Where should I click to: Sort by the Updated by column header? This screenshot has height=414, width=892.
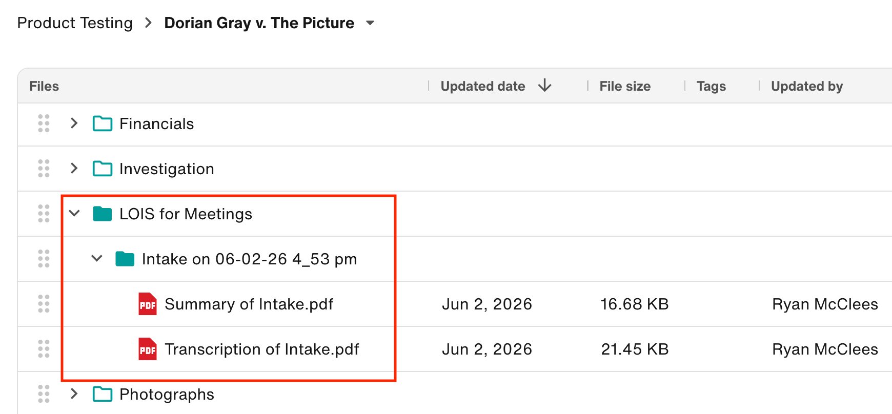[807, 86]
